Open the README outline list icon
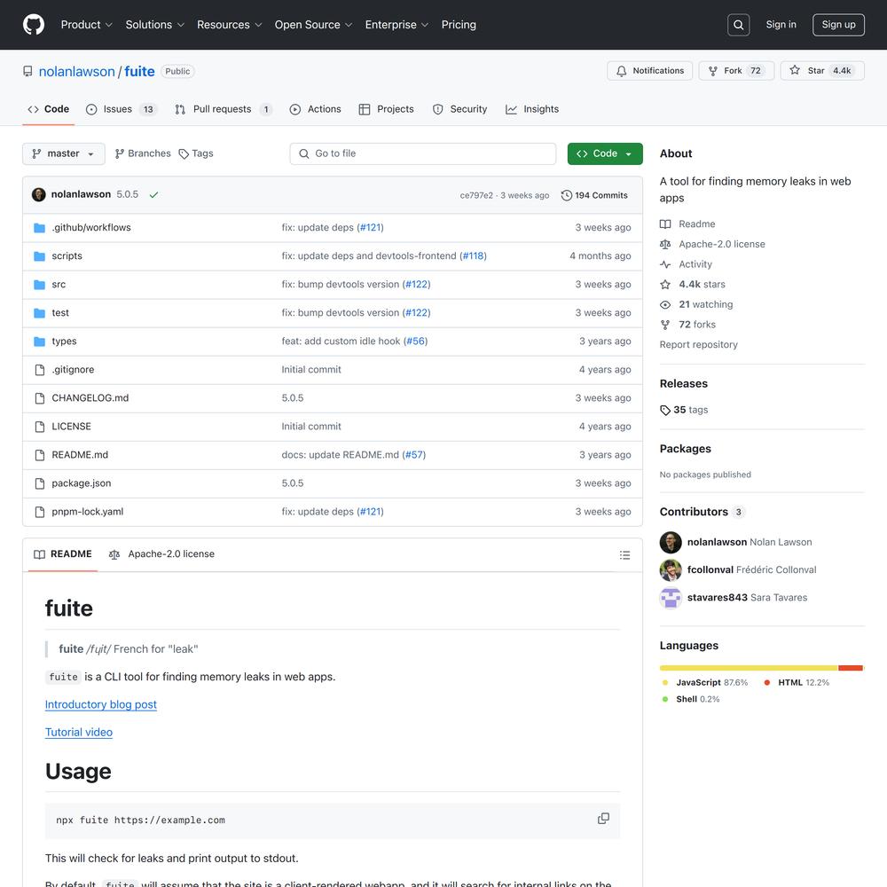Image resolution: width=887 pixels, height=887 pixels. [624, 555]
